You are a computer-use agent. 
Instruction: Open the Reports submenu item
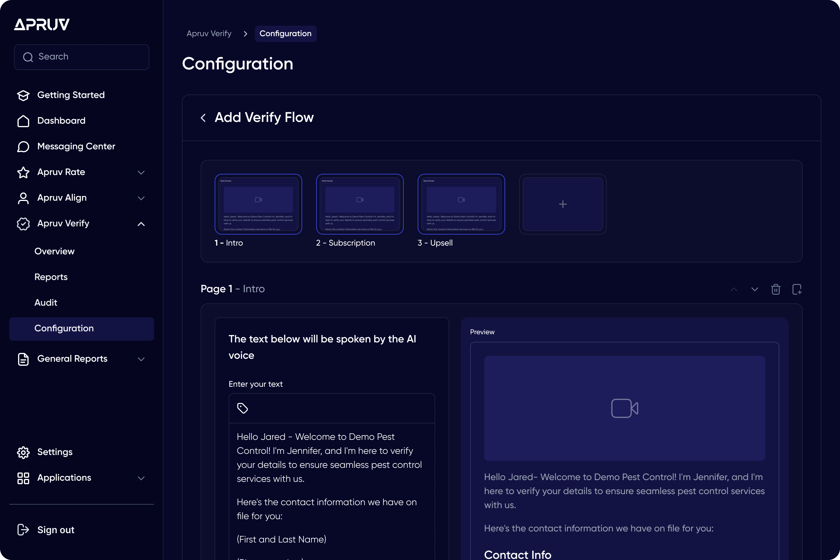click(x=51, y=277)
